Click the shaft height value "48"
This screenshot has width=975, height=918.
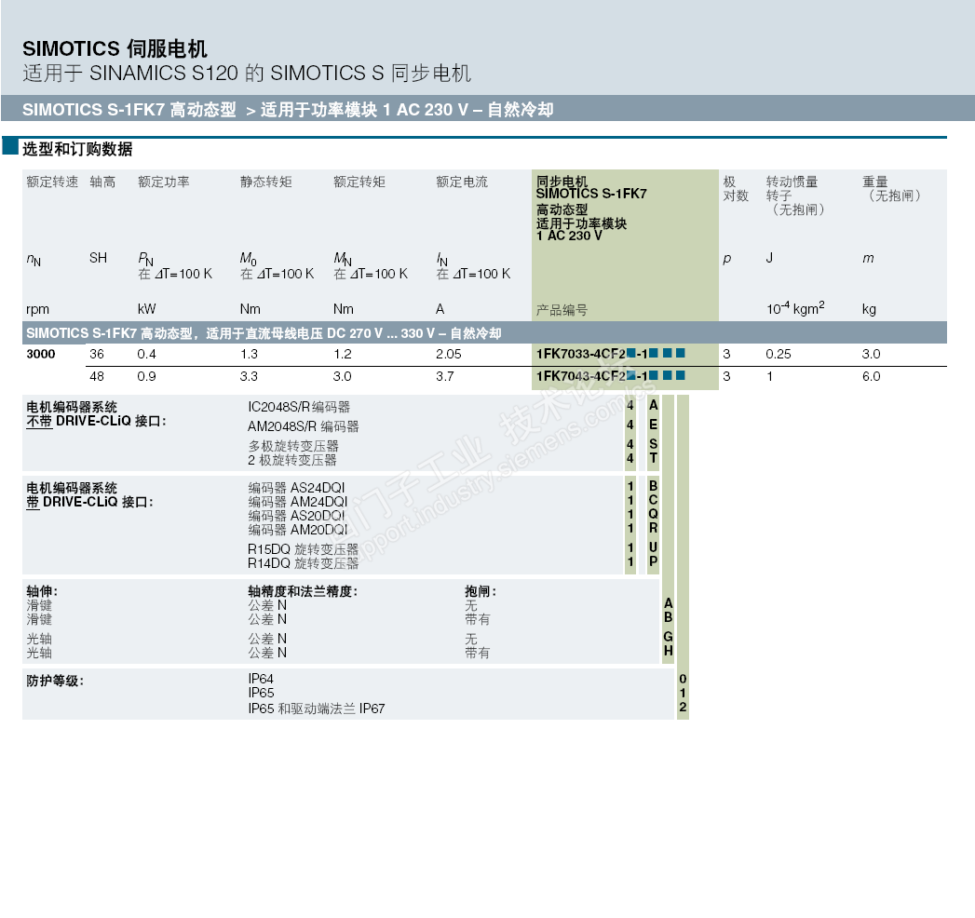pos(97,376)
